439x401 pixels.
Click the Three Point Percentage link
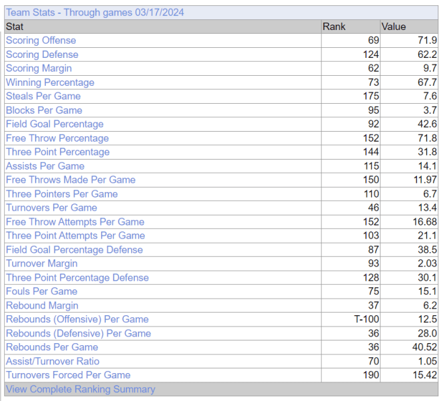[x=58, y=152]
